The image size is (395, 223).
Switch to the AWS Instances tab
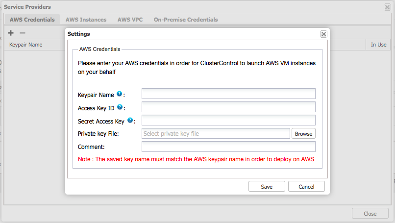pos(86,20)
